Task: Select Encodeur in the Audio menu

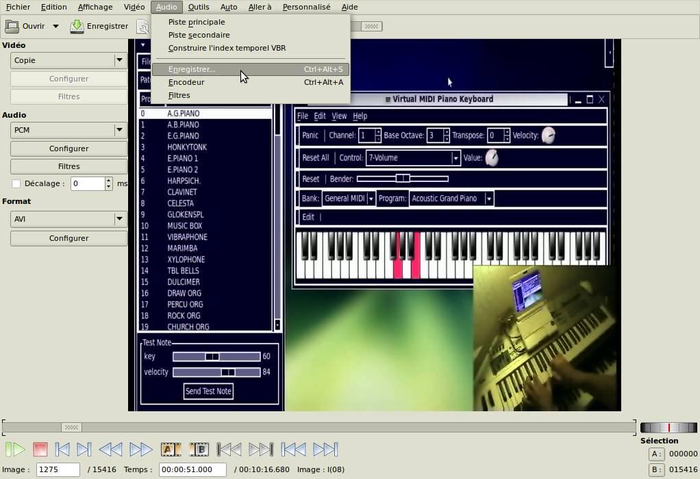Action: 251,82
